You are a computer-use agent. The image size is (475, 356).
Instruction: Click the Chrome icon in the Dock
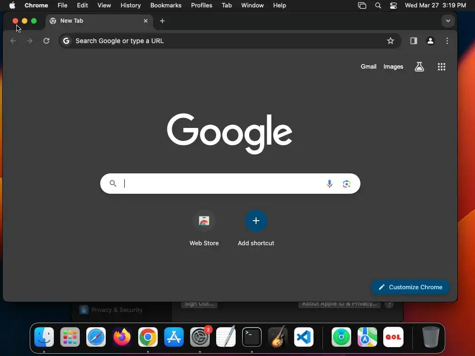point(148,337)
